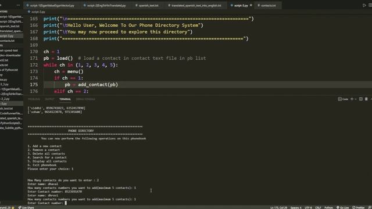Image resolution: width=372 pixels, height=209 pixels.
Task: Open spanish_text.txt in the explorer sidebar
Action: pyautogui.click(x=12, y=26)
